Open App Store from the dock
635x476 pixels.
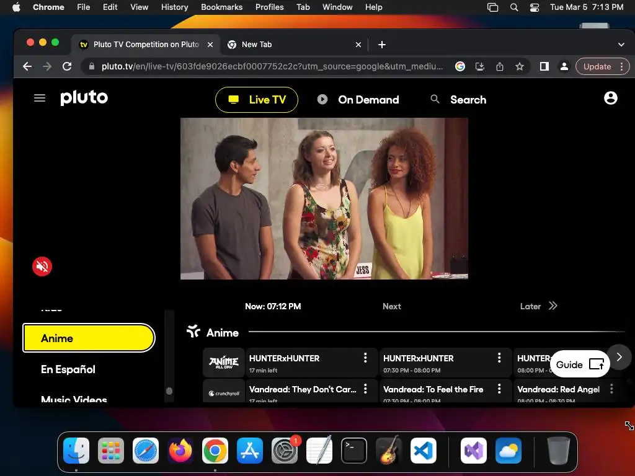[x=250, y=451]
